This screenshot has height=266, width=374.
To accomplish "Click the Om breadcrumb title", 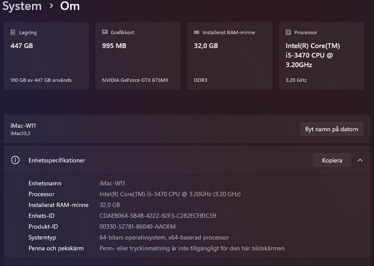I will point(70,6).
